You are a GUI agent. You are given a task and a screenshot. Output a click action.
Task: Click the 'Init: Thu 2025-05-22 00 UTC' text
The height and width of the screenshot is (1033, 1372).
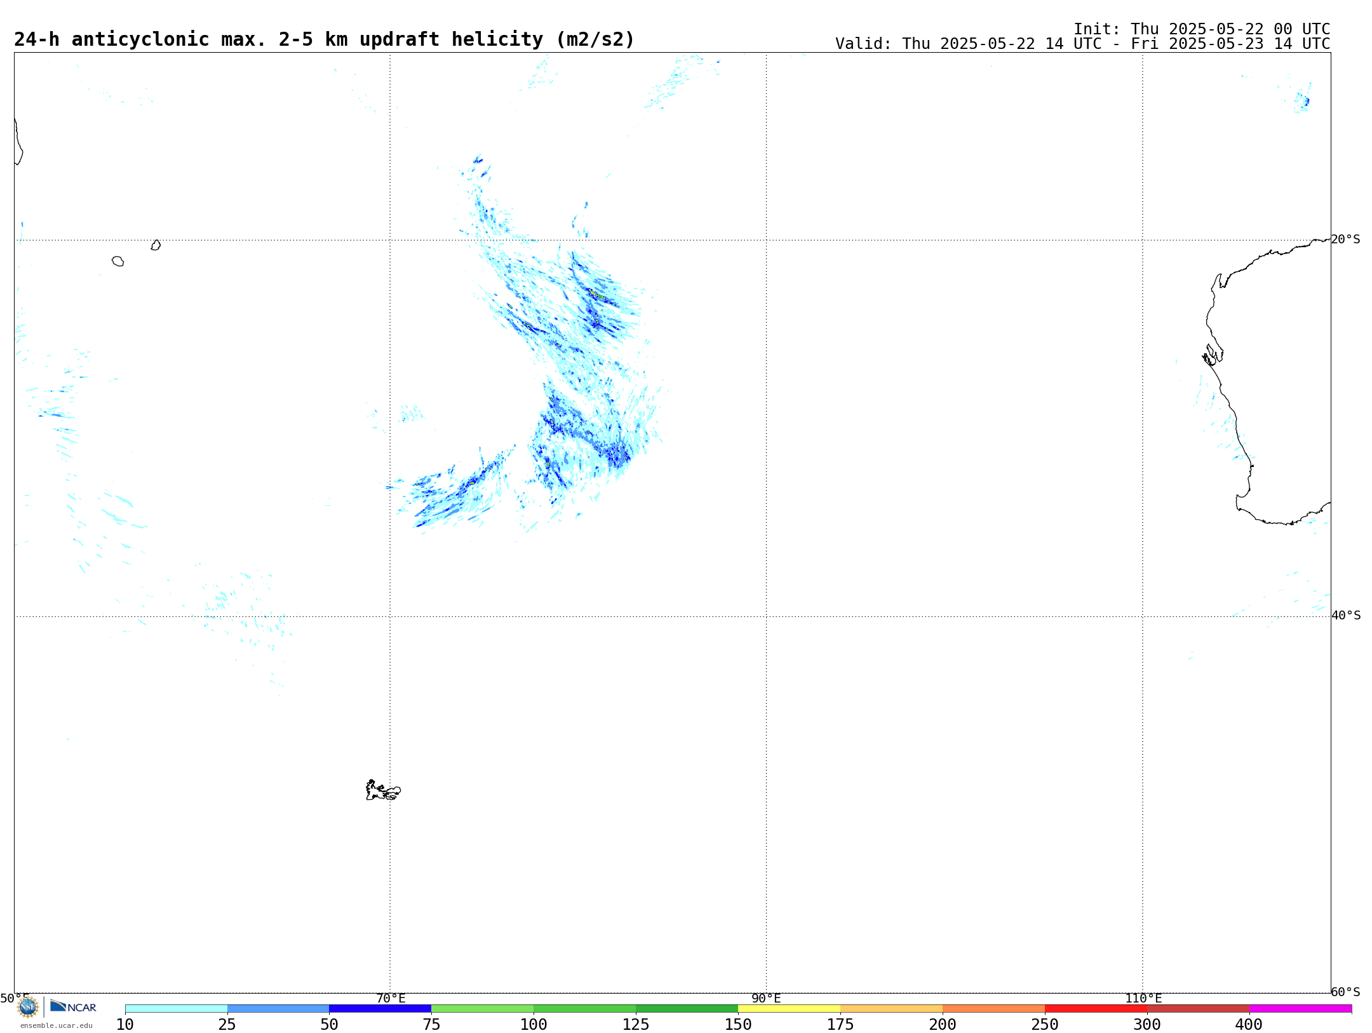tap(1202, 29)
